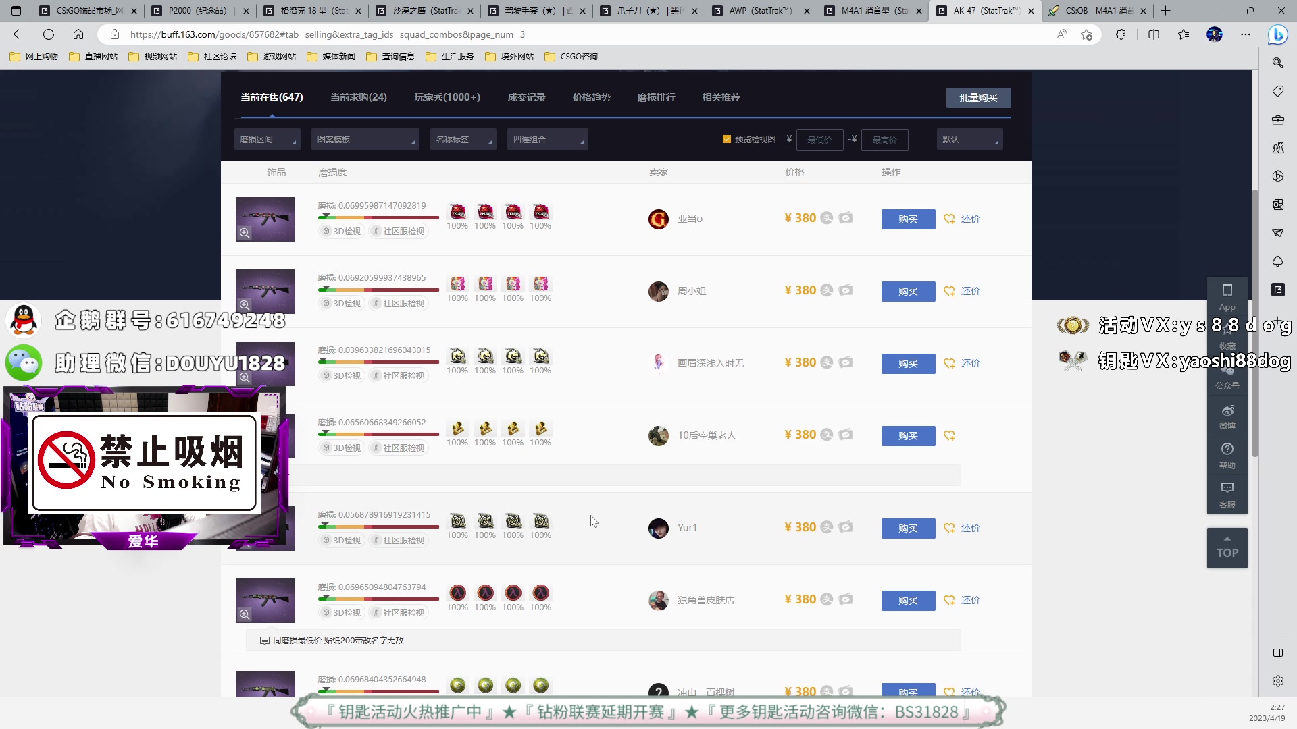This screenshot has height=729, width=1297.
Task: Click 还价 for 独角兽皮肤店 listing
Action: point(970,600)
